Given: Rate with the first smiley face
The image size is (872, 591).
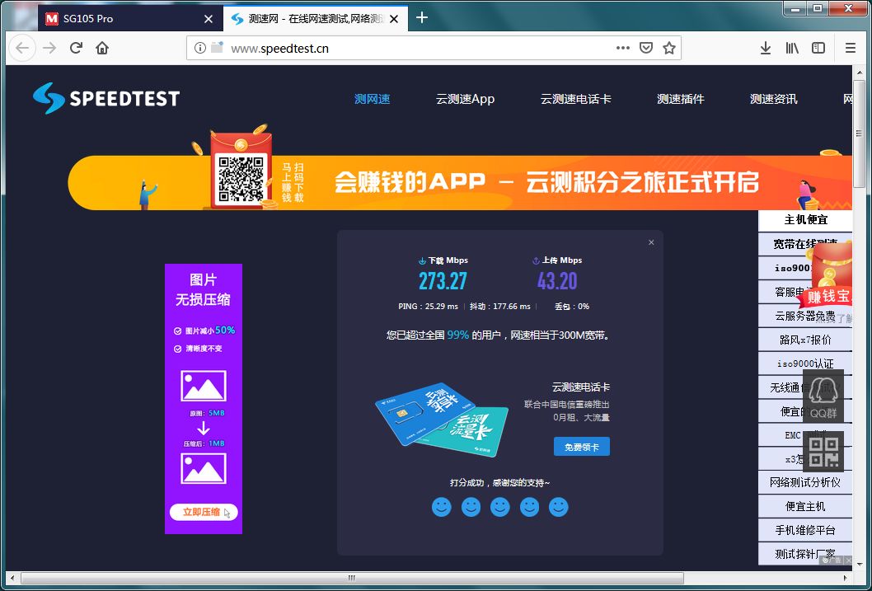Looking at the screenshot, I should point(442,506).
